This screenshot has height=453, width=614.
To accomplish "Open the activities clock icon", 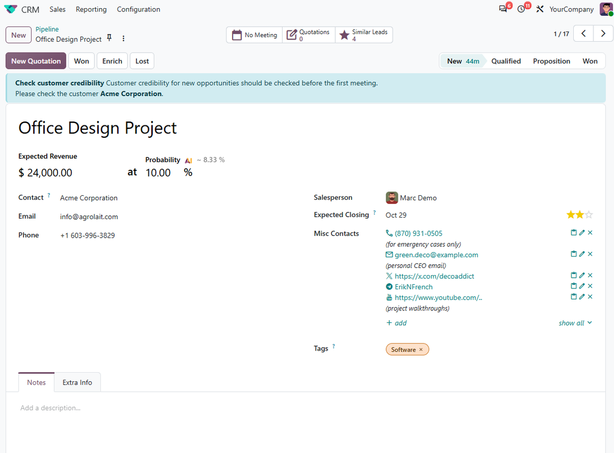I will [521, 9].
